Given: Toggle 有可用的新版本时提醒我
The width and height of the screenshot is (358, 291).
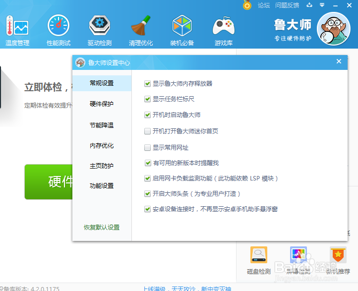Looking at the screenshot, I should (148, 163).
